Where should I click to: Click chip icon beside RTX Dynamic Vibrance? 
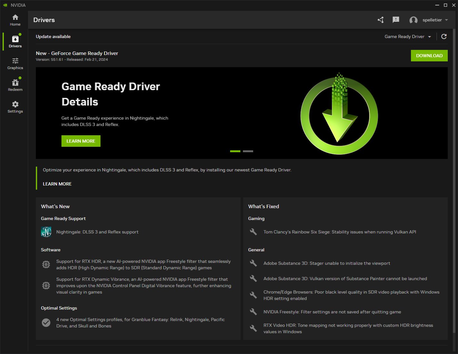tap(46, 286)
